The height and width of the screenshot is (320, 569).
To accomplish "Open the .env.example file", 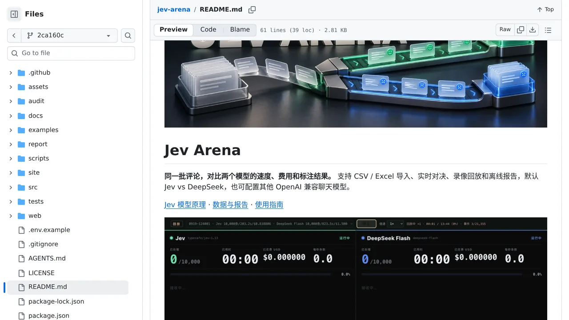I will [49, 230].
